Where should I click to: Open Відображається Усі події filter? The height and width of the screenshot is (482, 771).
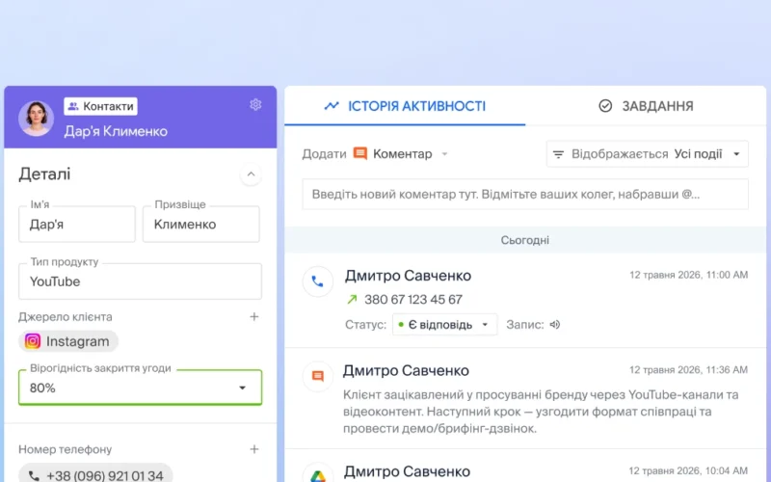(x=648, y=154)
